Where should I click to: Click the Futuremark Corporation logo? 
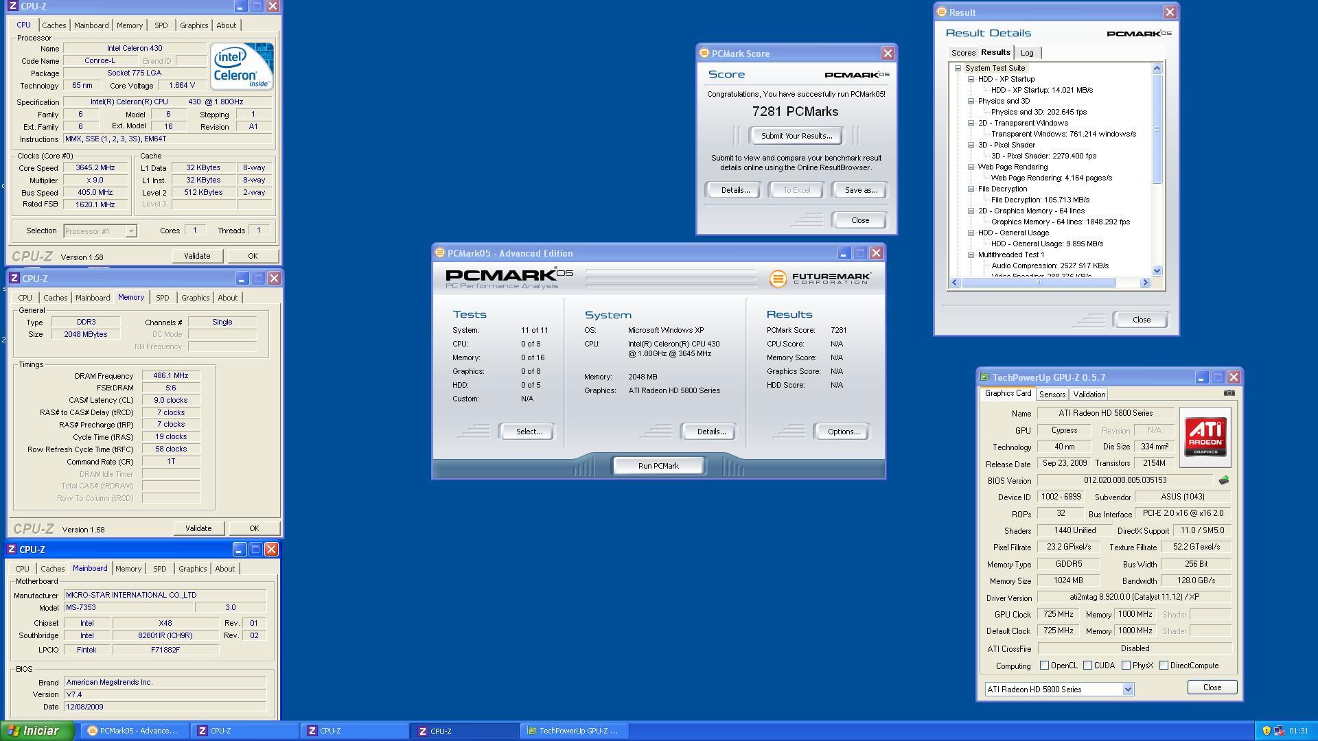click(x=820, y=279)
